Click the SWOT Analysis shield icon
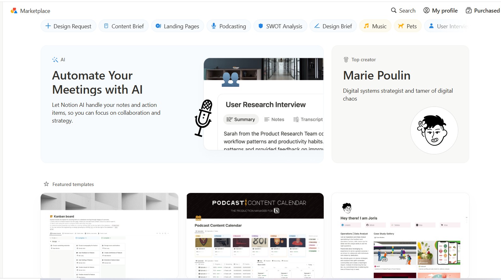501x280 pixels. (x=261, y=26)
